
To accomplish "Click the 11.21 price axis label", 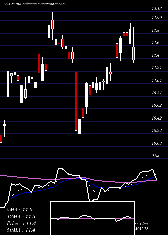I will [157, 68].
